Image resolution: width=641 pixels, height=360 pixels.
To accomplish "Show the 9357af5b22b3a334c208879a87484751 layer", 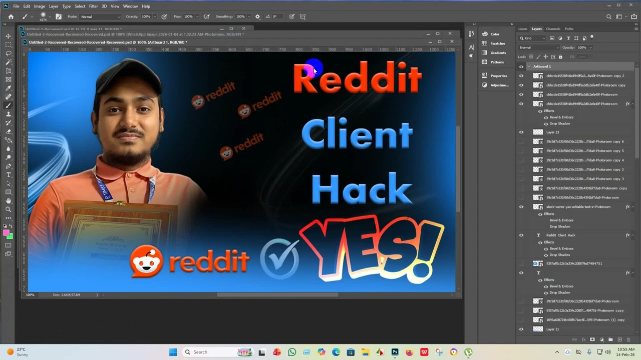I will coord(521,263).
